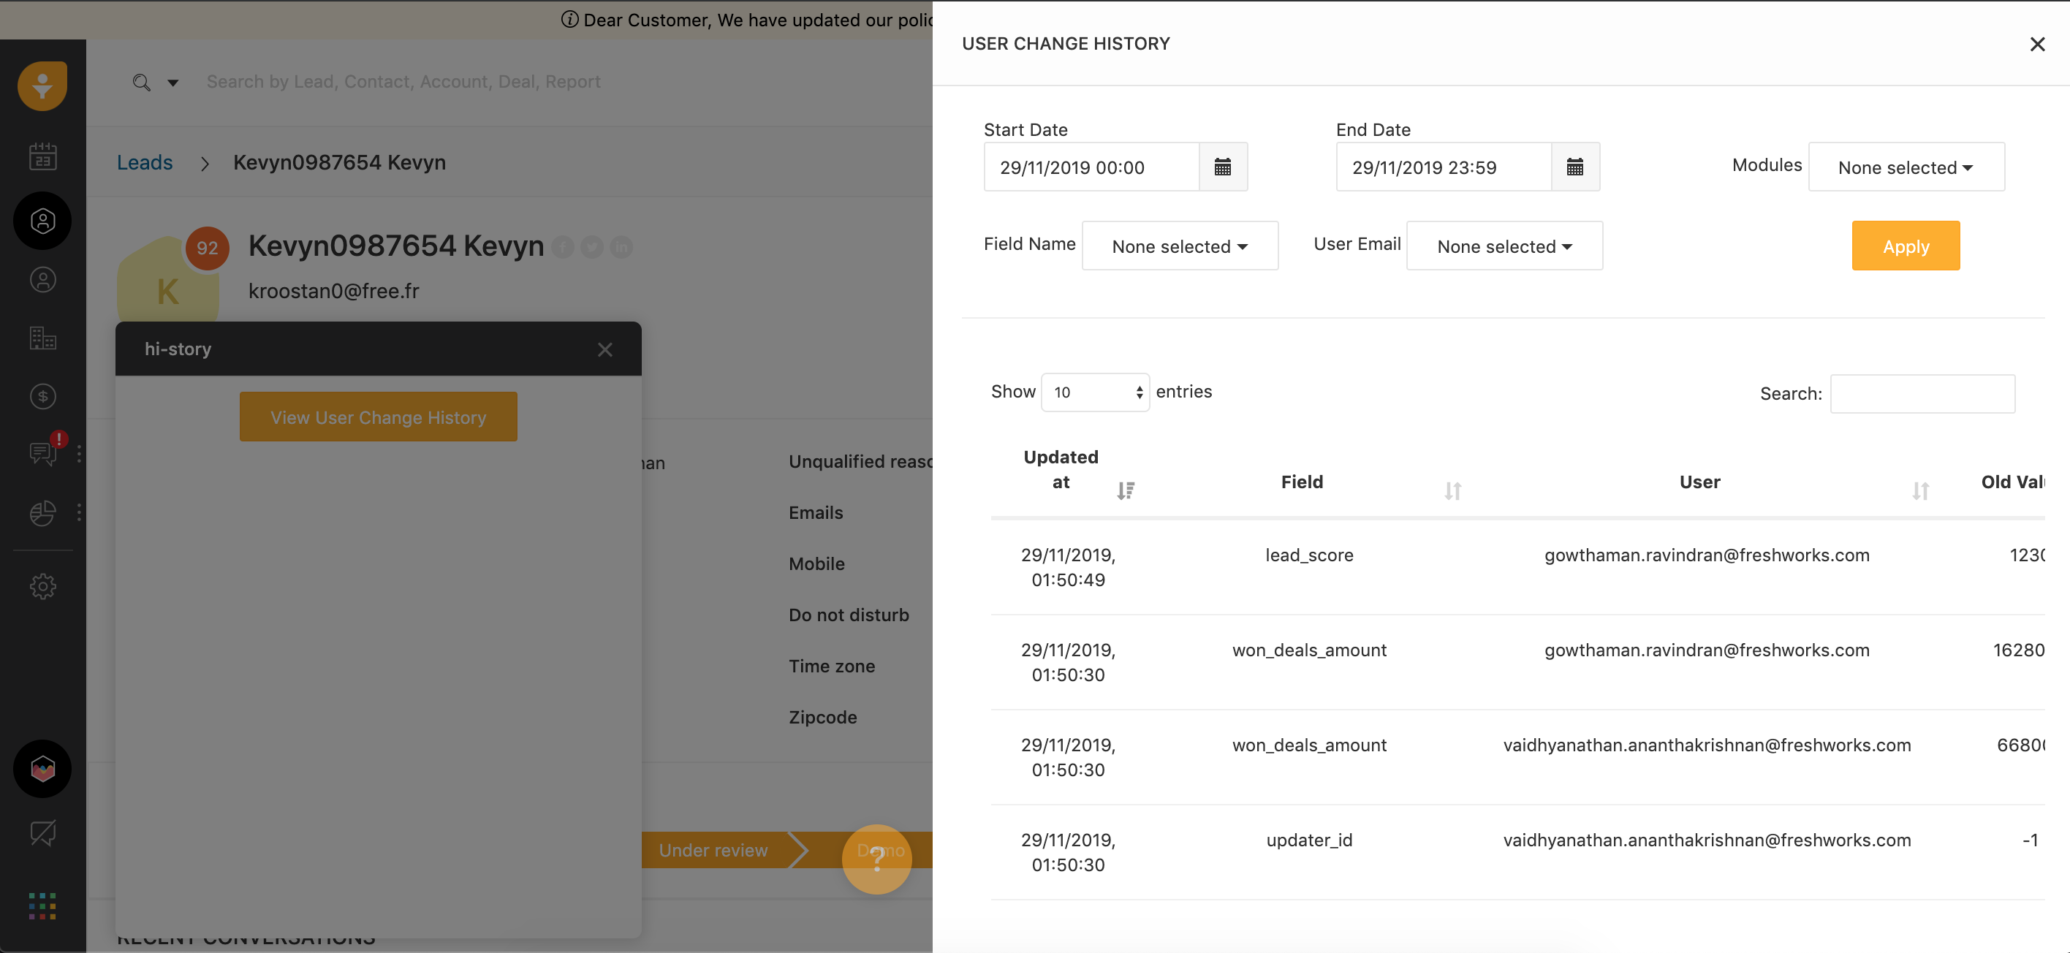Image resolution: width=2070 pixels, height=953 pixels.
Task: Open conversations icon with alert badge
Action: click(x=42, y=453)
